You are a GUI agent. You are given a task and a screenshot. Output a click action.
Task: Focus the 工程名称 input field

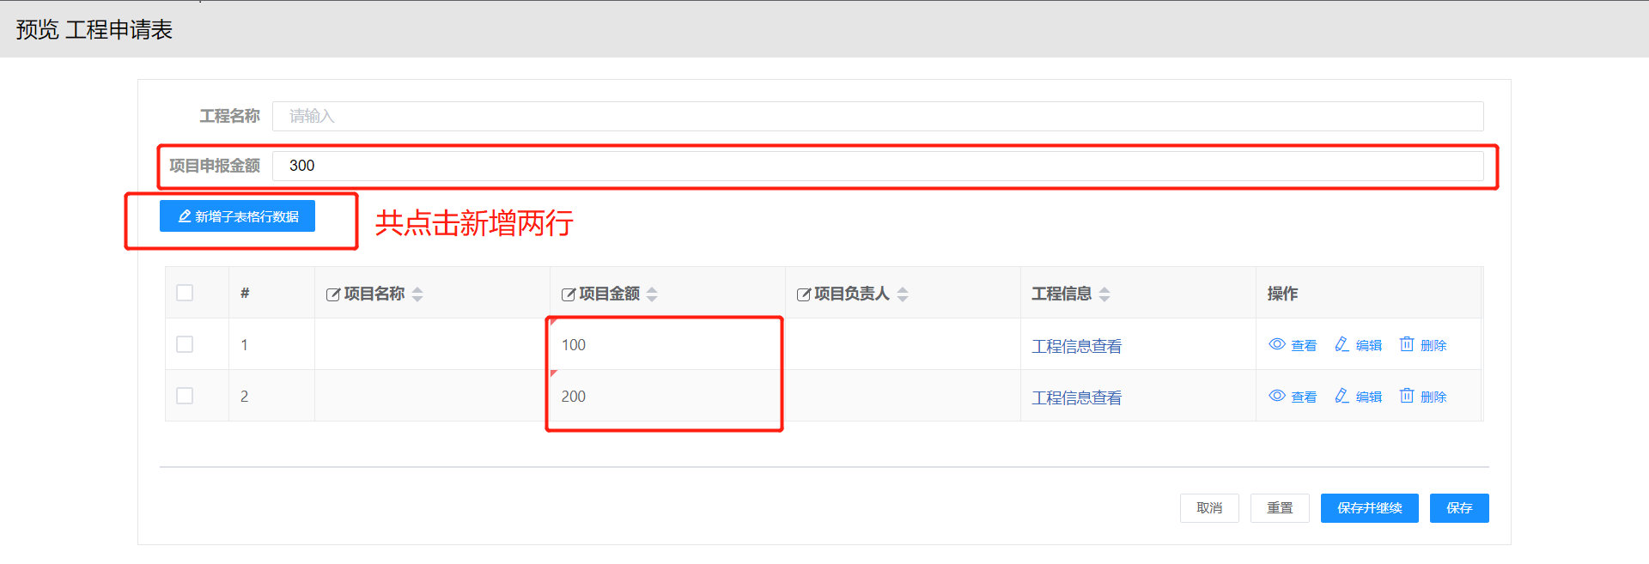(877, 116)
